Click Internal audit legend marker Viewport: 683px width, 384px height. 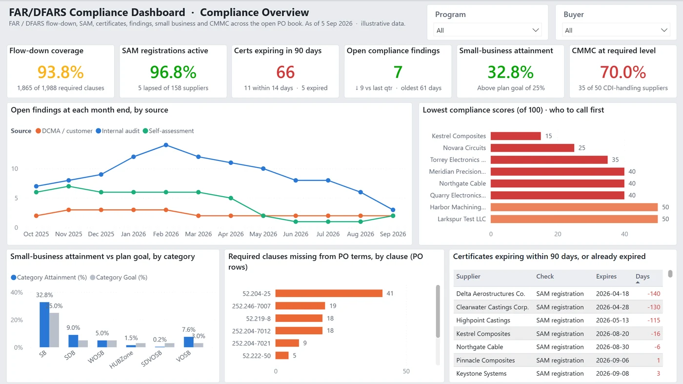(x=98, y=131)
